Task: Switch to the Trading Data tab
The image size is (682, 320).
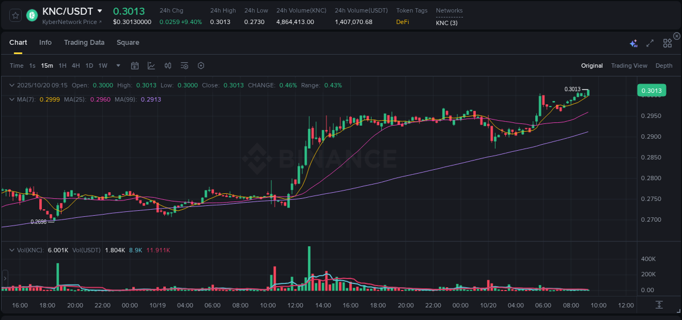Action: (84, 42)
